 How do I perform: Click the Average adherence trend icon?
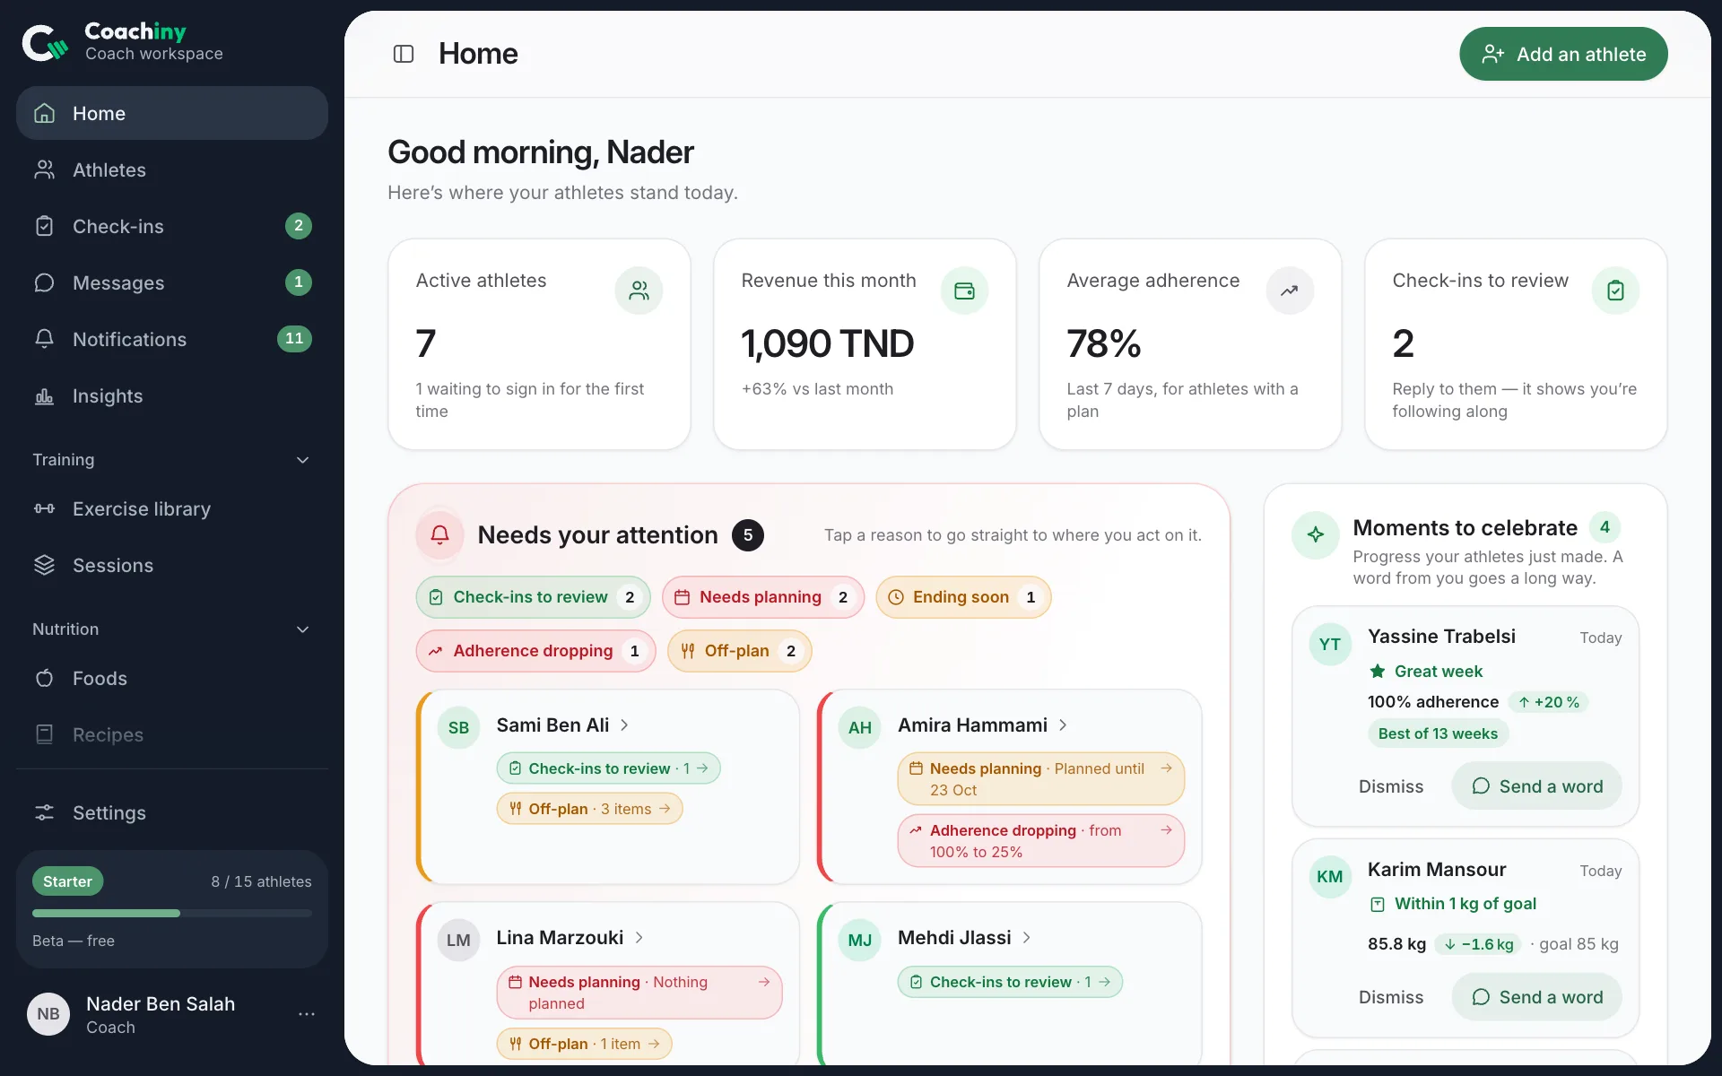(1290, 291)
